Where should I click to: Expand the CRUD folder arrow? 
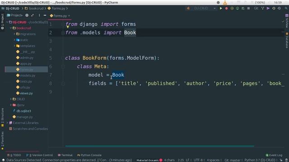tap(11, 99)
